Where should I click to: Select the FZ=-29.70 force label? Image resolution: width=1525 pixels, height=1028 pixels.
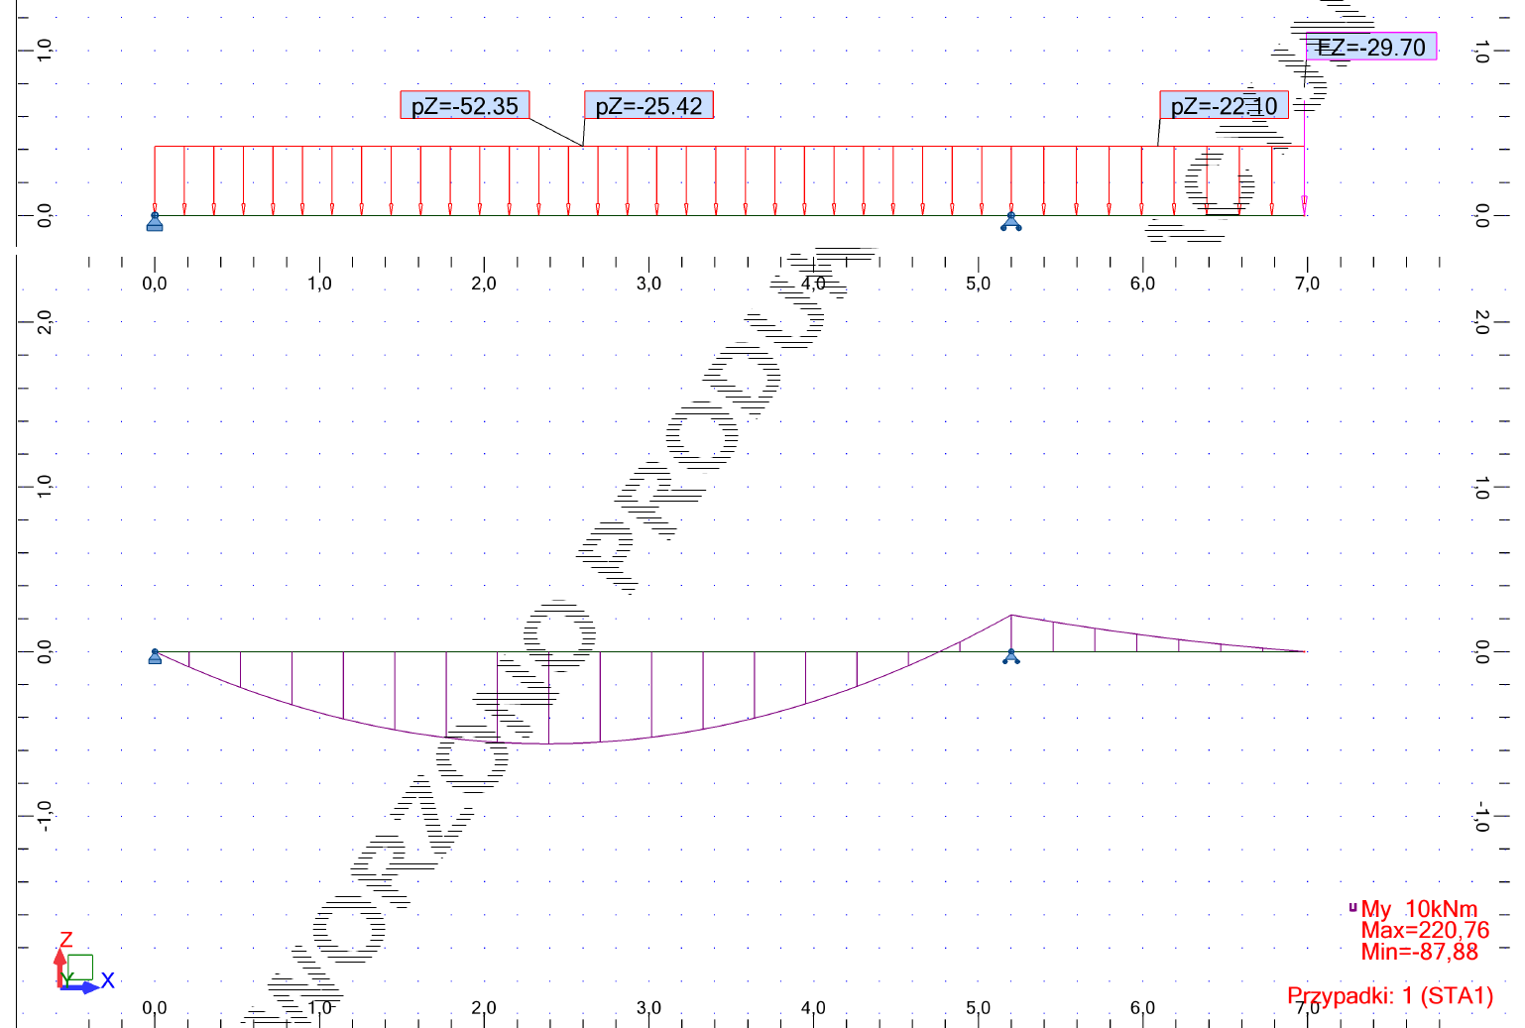[1370, 47]
